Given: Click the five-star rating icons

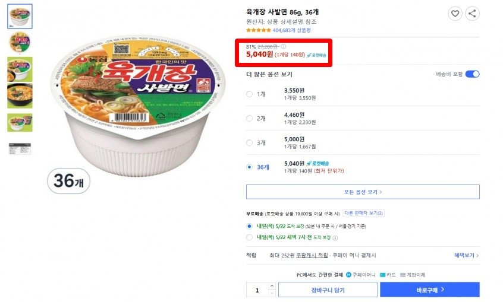Looking at the screenshot, I should pyautogui.click(x=259, y=30).
